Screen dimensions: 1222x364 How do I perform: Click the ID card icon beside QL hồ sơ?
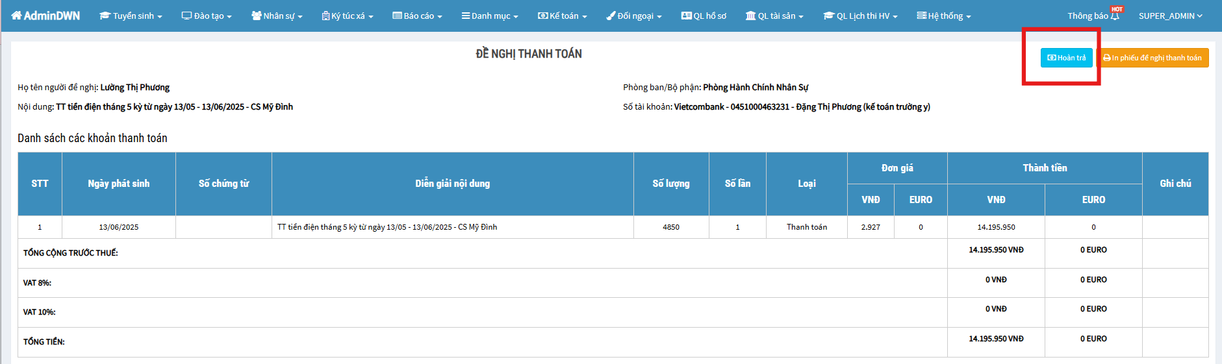click(x=686, y=16)
